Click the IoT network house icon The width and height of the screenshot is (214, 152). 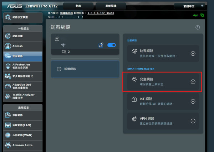click(134, 99)
